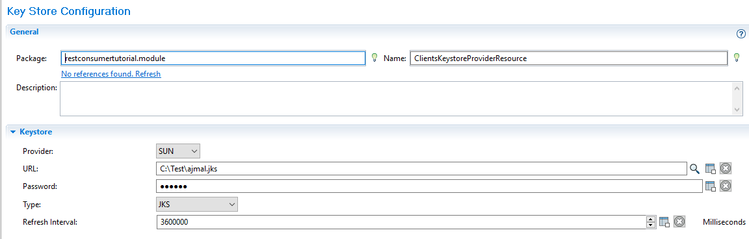The image size is (749, 239).
Task: Clear the Password field with X icon
Action: pos(726,186)
